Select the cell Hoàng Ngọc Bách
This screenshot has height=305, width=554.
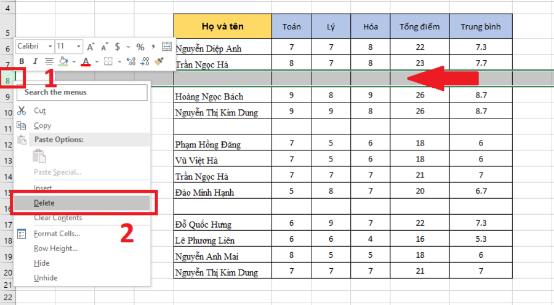[x=223, y=95]
